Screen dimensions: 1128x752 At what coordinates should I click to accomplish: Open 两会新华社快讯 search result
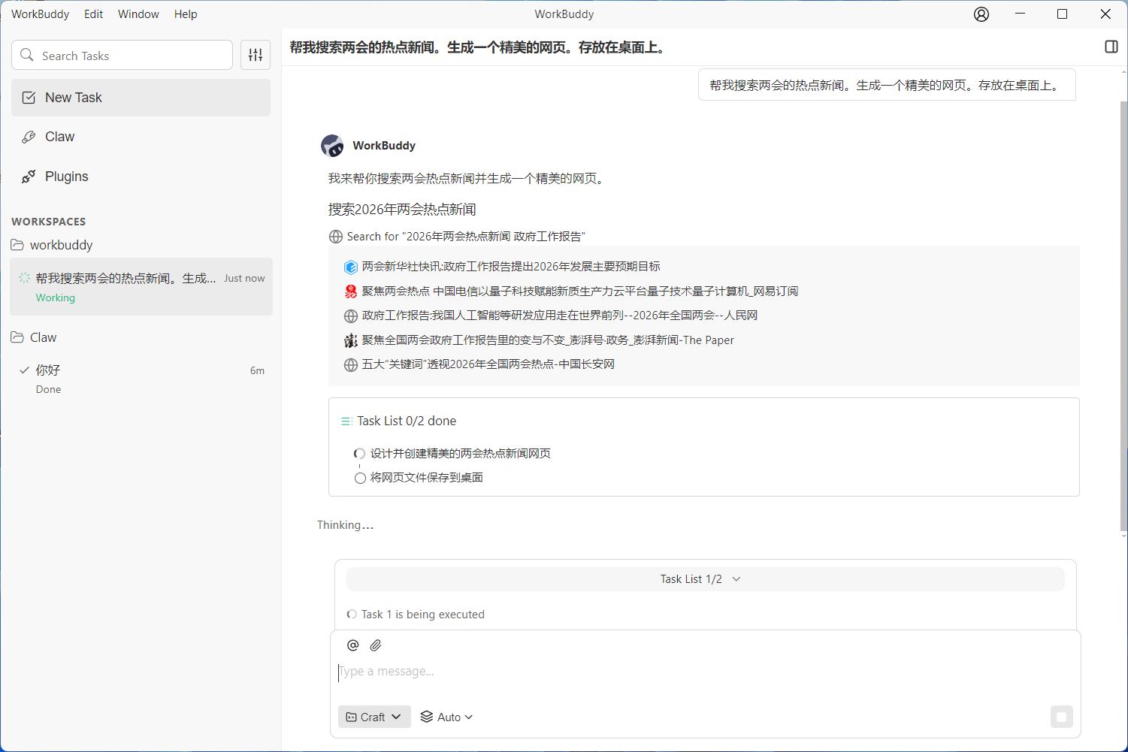[511, 267]
